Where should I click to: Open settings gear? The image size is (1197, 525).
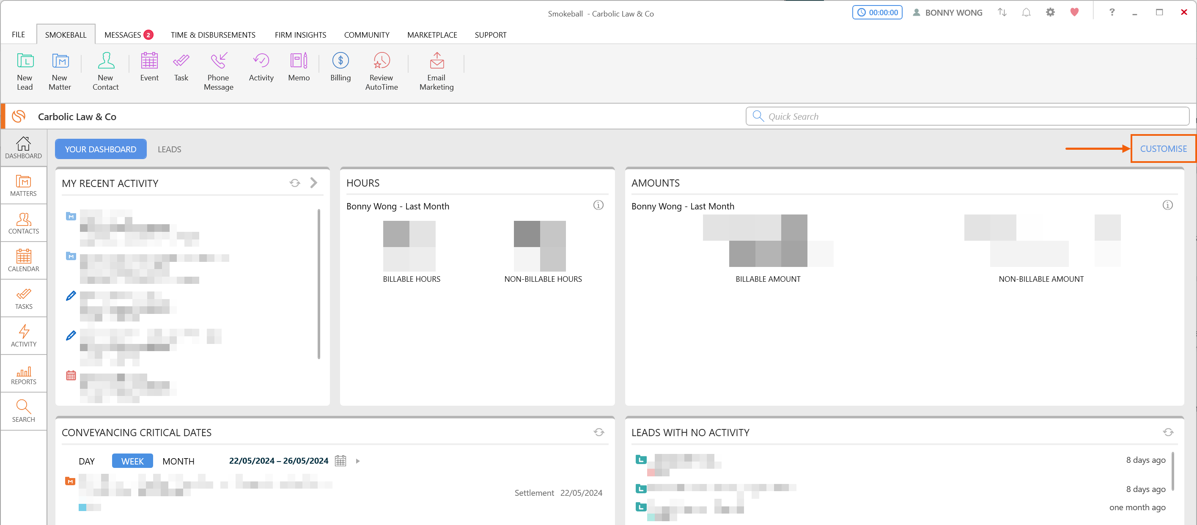click(1051, 13)
